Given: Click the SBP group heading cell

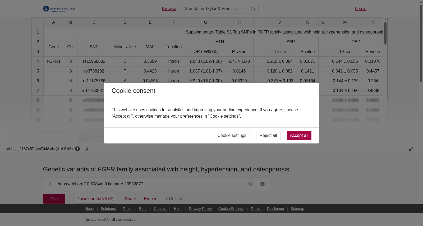Looking at the screenshot, I should tap(291, 42).
